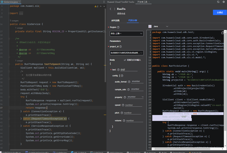This screenshot has width=227, height=153.
Task: Jump to next highlighted warning arrow
Action: pyautogui.click(x=104, y=6)
